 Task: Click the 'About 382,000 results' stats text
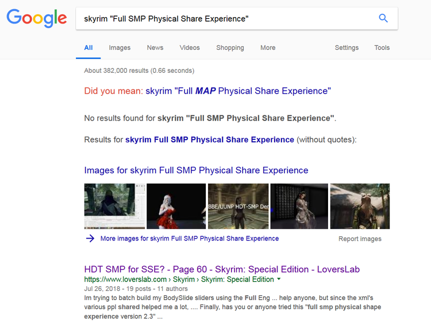[139, 71]
